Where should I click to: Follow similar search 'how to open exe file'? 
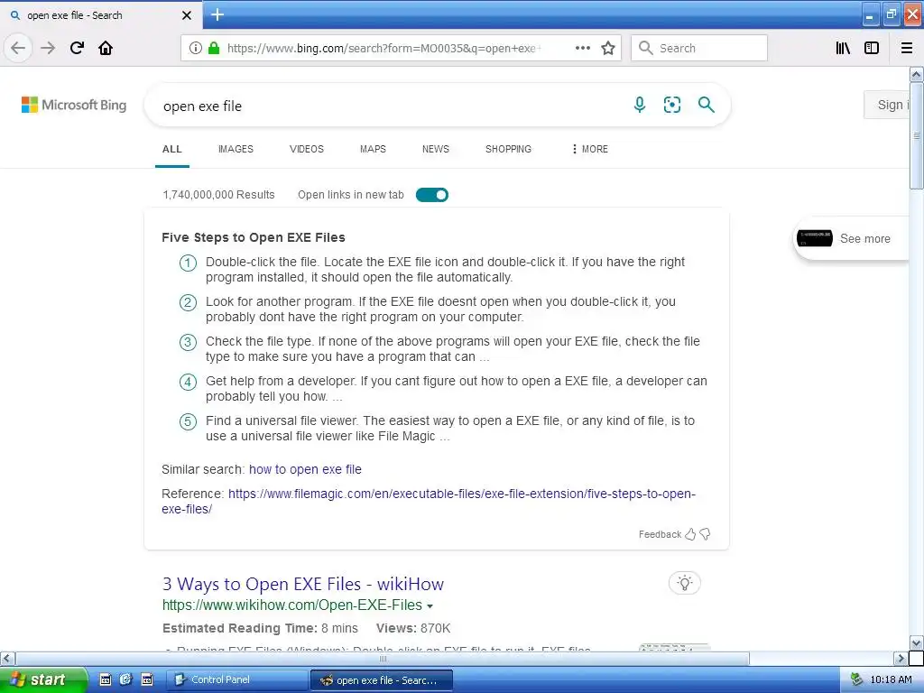point(305,469)
